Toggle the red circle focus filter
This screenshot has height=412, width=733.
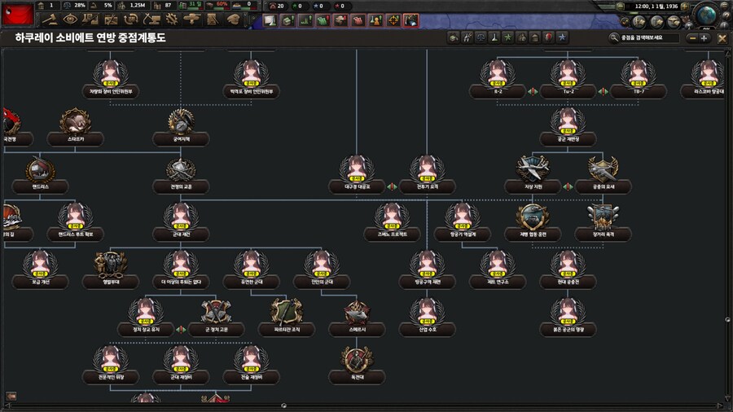tap(548, 37)
